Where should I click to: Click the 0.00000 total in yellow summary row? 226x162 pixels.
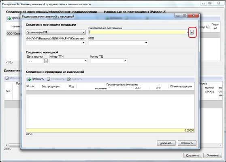[x=189, y=130]
